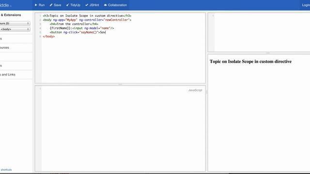Open Collaboration label in toolbar

point(117,5)
